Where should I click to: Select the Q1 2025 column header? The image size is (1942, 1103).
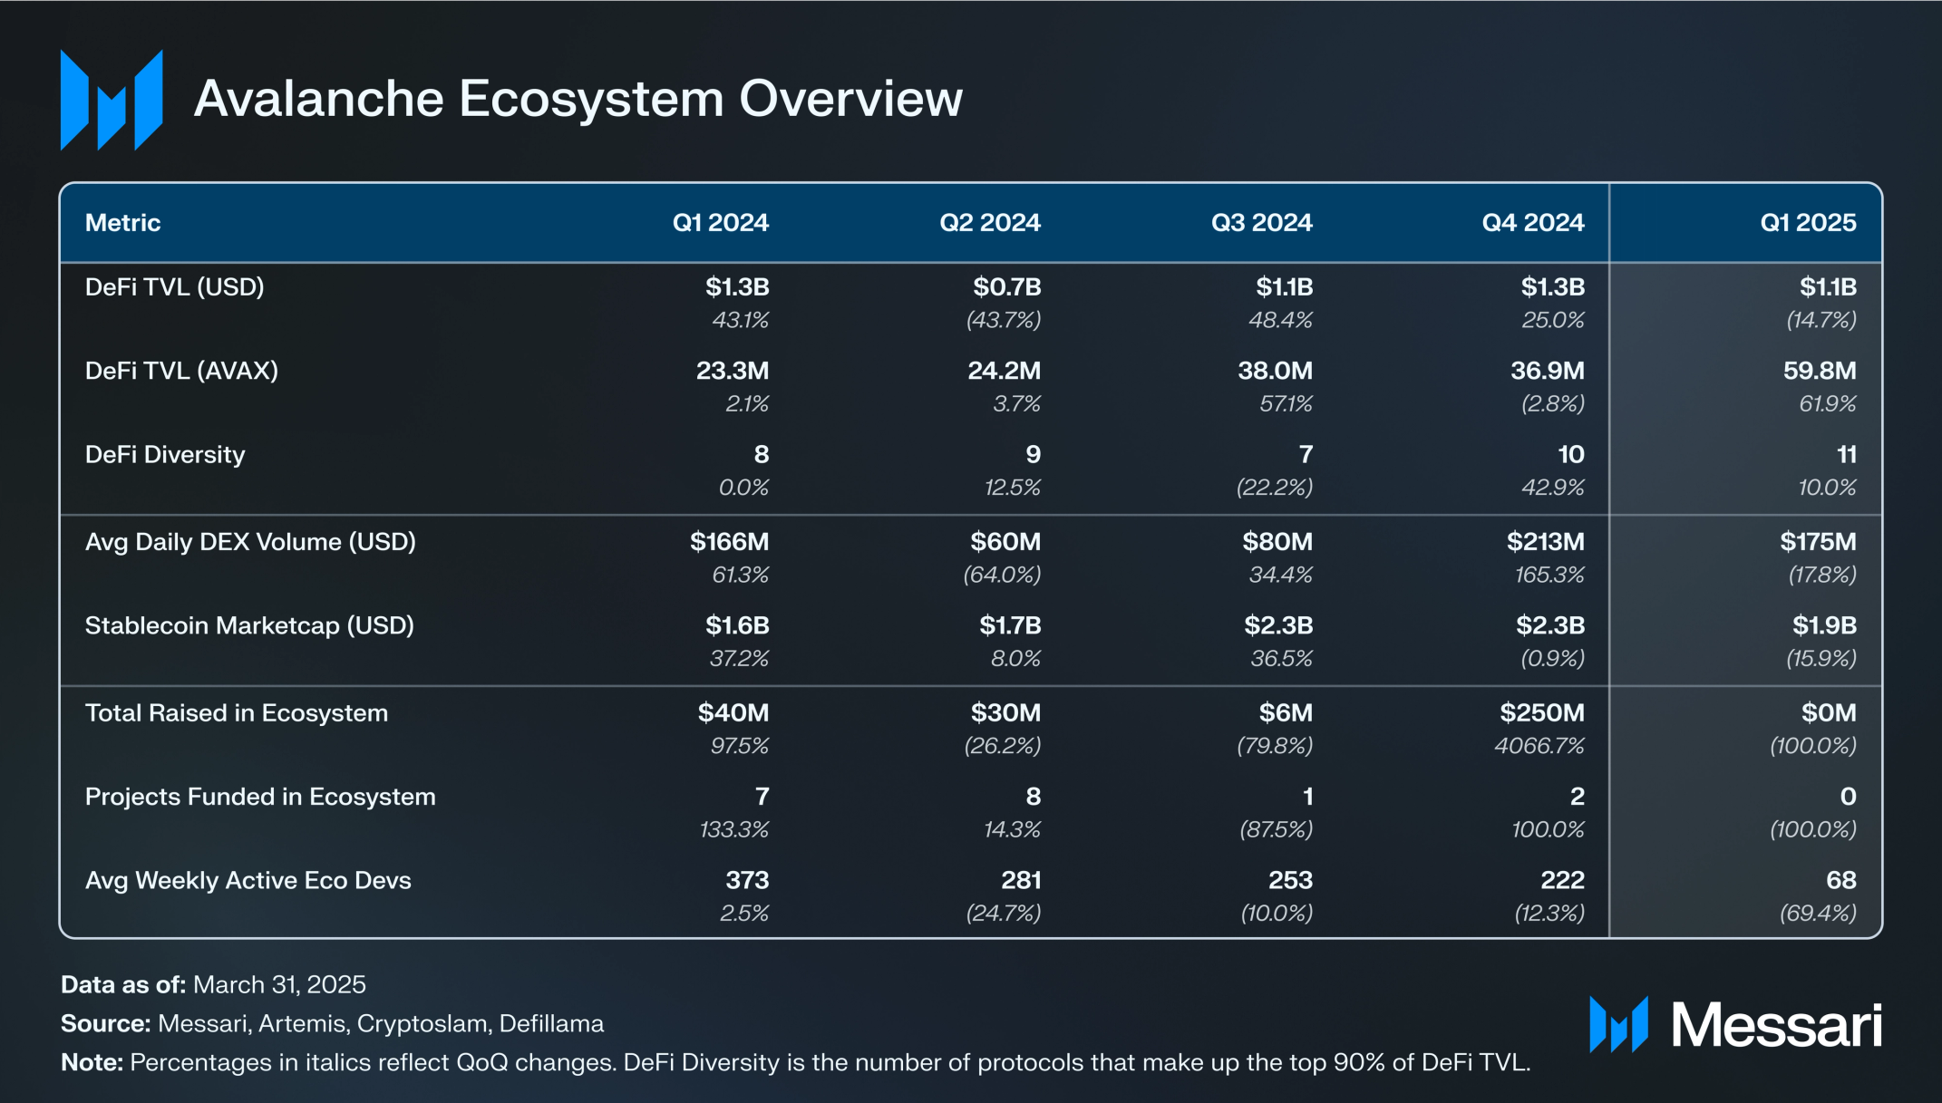point(1807,223)
